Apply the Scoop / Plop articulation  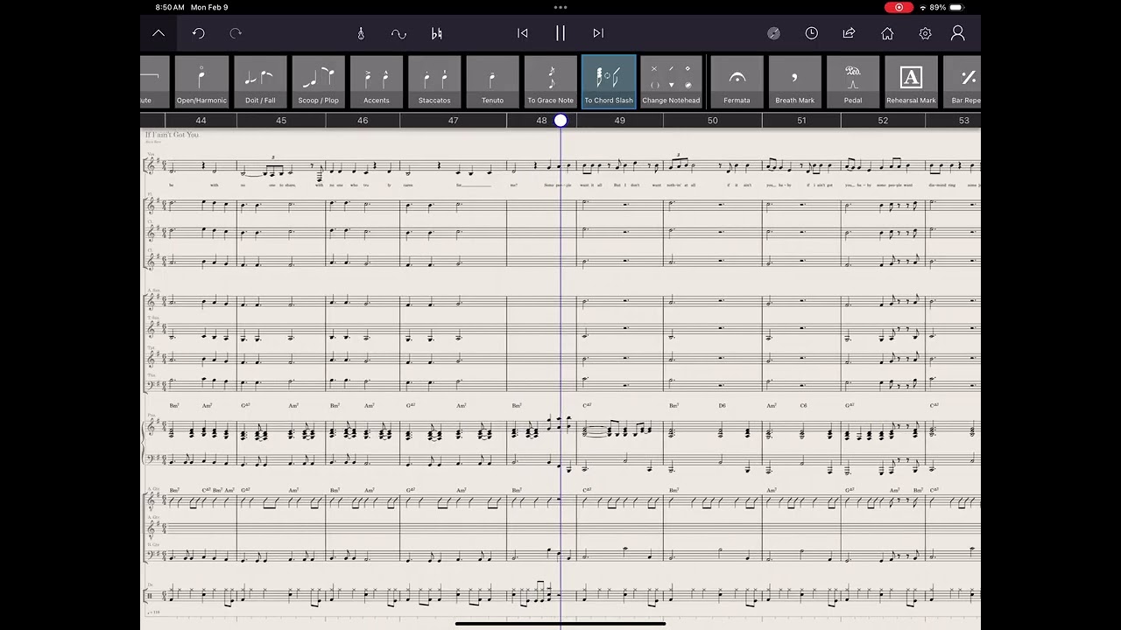318,81
